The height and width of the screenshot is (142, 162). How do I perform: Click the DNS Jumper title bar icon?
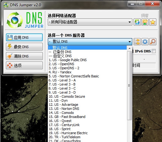coord(6,5)
